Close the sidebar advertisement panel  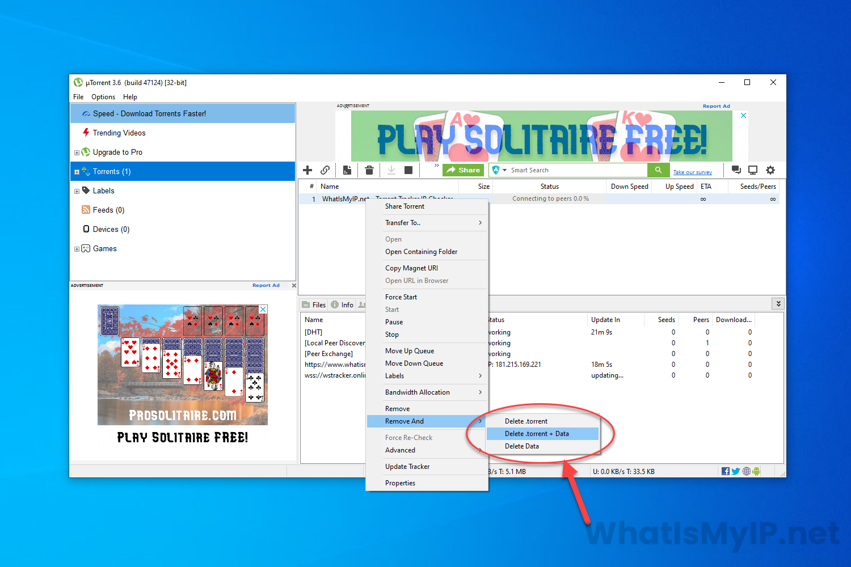tap(294, 285)
